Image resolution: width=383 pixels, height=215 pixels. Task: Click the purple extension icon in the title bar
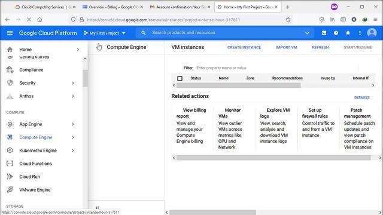[334, 7]
